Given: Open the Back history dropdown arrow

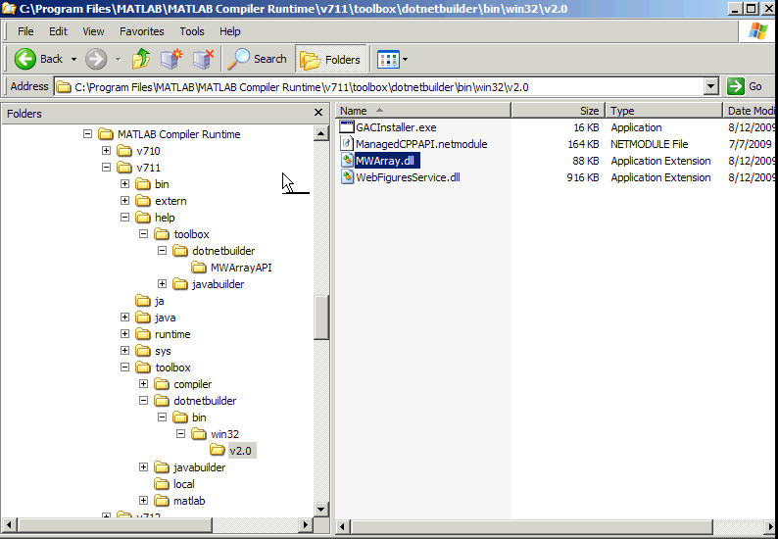Looking at the screenshot, I should click(x=73, y=59).
